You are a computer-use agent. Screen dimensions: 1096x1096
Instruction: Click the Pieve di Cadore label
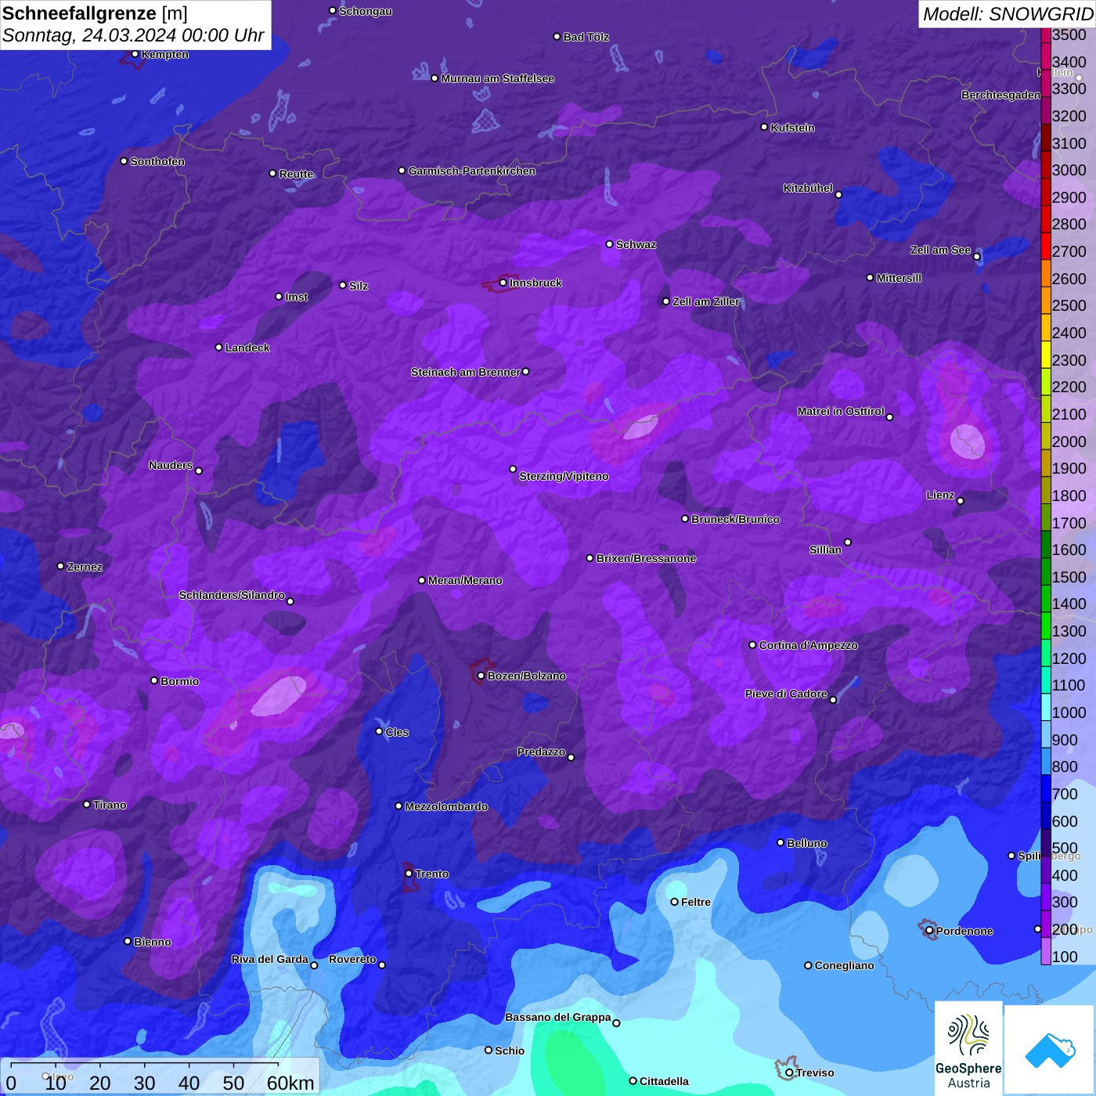786,694
